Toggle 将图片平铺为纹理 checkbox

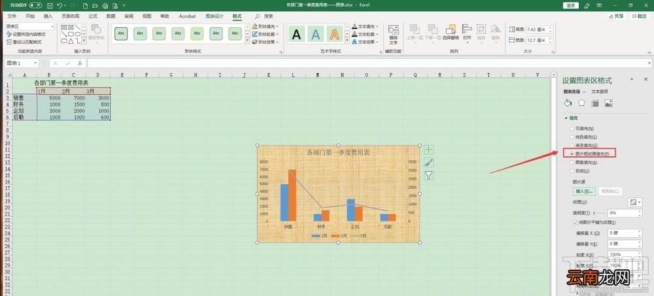pos(576,223)
